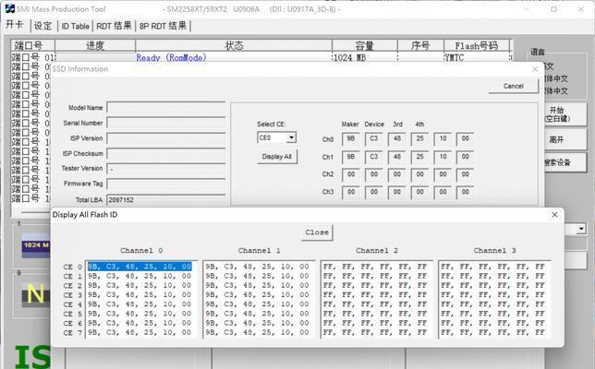This screenshot has width=595, height=369.
Task: Open the RDT 结果 tab
Action: tap(114, 26)
